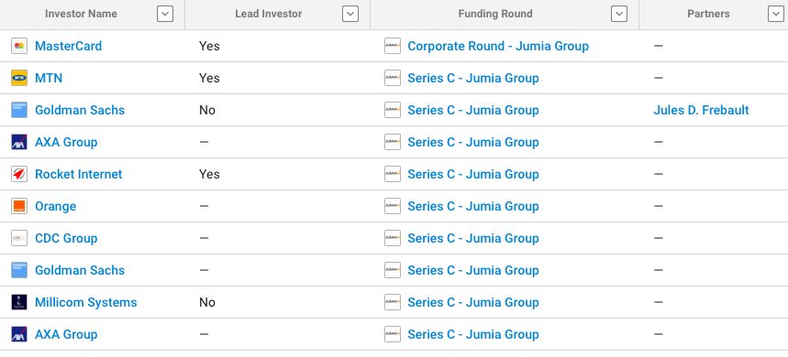Click the yellow MTN logo icon

click(19, 78)
